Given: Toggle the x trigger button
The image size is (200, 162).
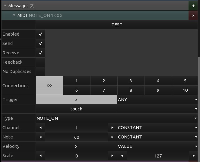Looking at the screenshot, I should coord(76,100).
